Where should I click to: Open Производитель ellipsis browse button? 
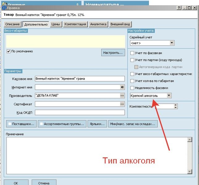click(x=122, y=96)
